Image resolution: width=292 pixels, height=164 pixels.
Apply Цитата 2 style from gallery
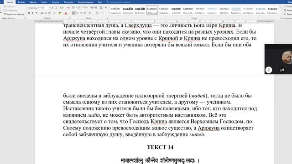coord(224,10)
